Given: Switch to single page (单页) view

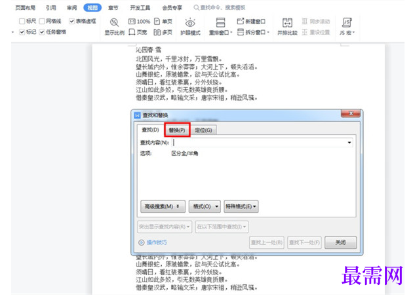Looking at the screenshot, I should pyautogui.click(x=163, y=22).
